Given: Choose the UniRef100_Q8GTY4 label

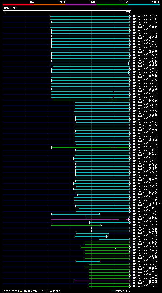Looking at the screenshot, I should pyautogui.click(x=145, y=144).
